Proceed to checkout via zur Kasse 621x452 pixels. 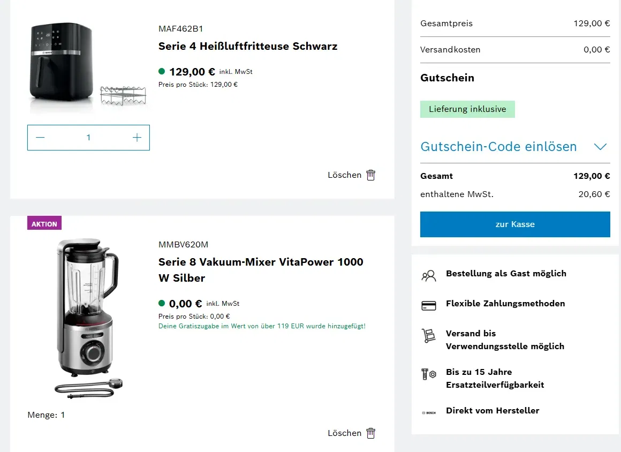[515, 224]
